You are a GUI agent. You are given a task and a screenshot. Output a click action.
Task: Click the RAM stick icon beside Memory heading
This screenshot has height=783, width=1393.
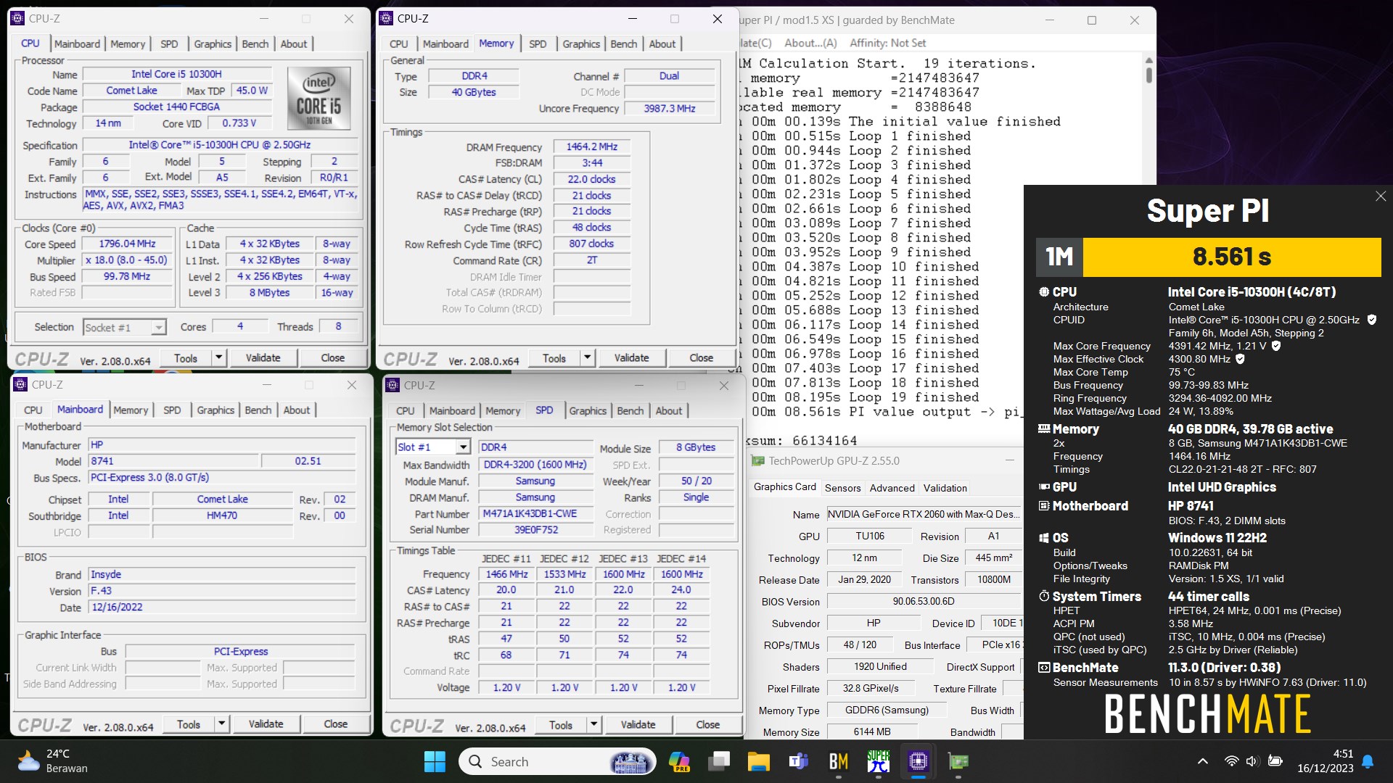tap(1044, 429)
